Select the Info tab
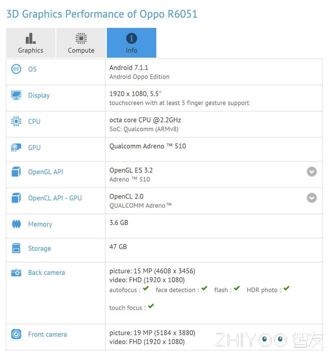The height and width of the screenshot is (351, 331). (x=131, y=43)
